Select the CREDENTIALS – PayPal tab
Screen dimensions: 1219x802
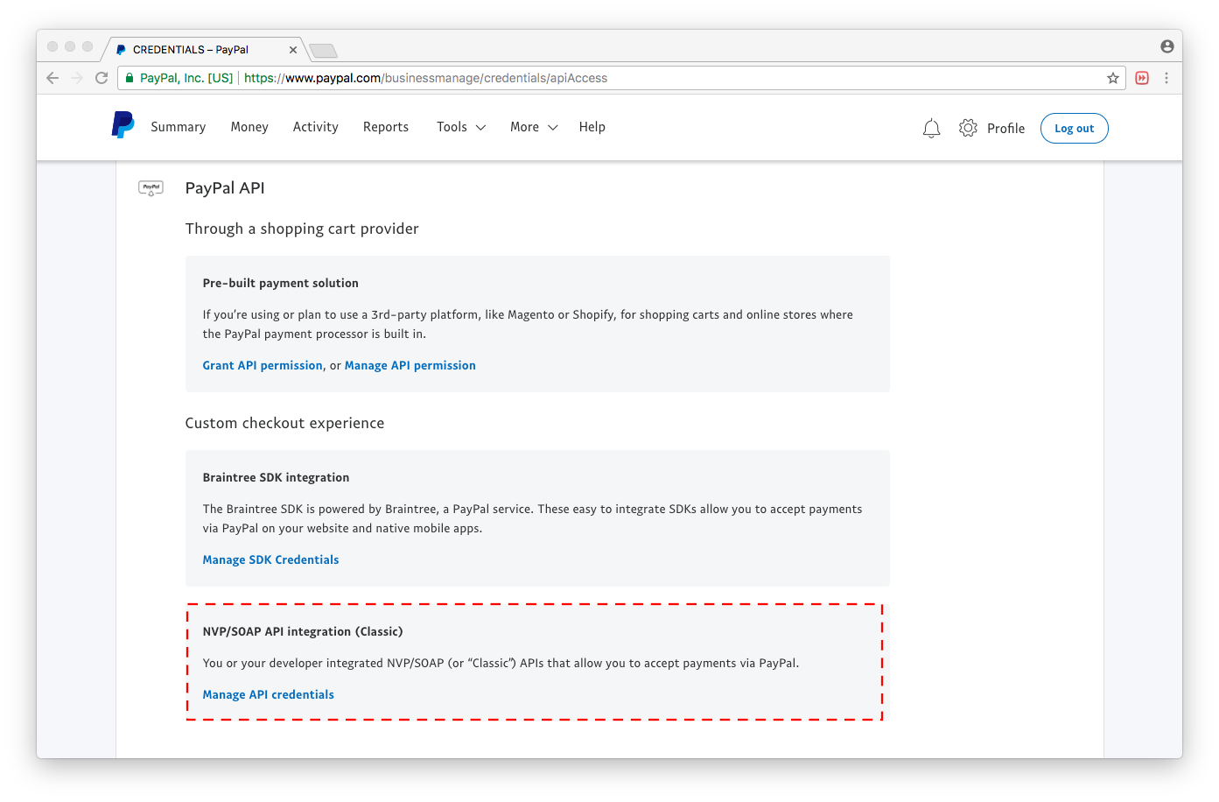(x=204, y=50)
